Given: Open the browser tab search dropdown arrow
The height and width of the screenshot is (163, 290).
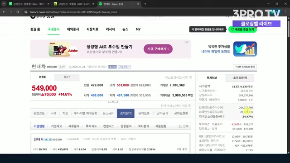Looking at the screenshot, I should coord(4,4).
